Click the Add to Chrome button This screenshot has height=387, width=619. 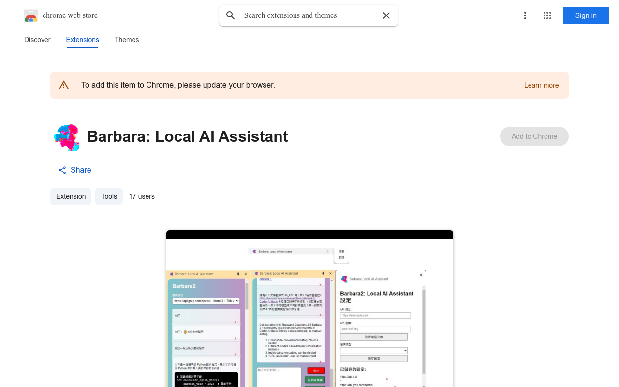(x=534, y=136)
